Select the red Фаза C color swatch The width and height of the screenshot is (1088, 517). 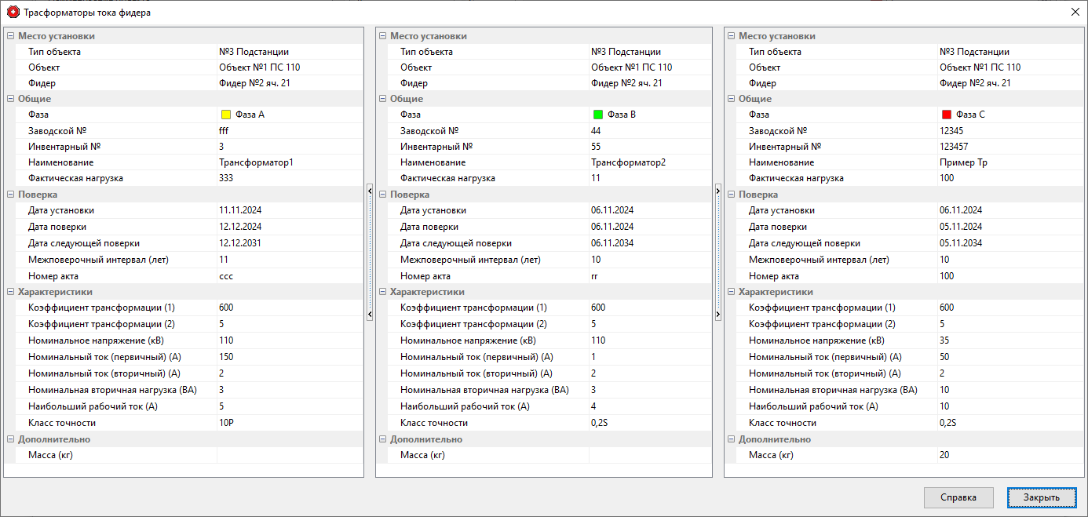point(947,115)
